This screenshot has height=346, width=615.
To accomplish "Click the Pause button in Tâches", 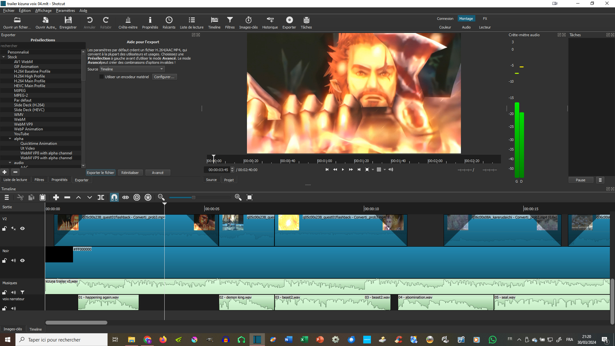I will click(580, 180).
